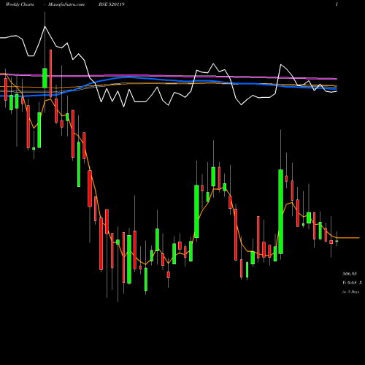Click the white indicator line's highest peak
This screenshot has height=365, width=365.
click(x=45, y=26)
